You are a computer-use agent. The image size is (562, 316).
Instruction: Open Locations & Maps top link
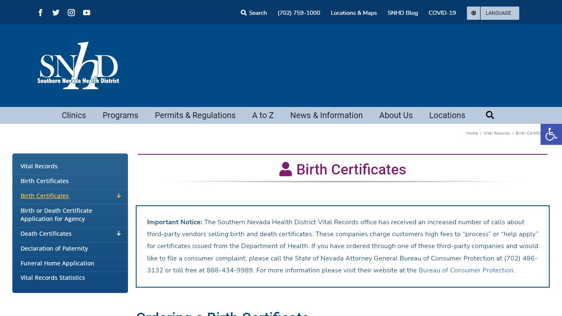click(x=354, y=13)
